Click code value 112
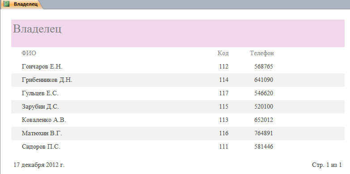The height and width of the screenshot is (174, 350). coord(223,66)
